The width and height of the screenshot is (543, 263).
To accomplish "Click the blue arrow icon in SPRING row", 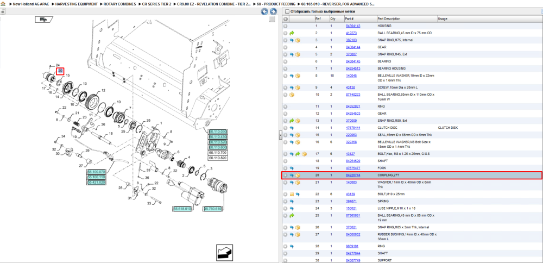I will click(292, 201).
